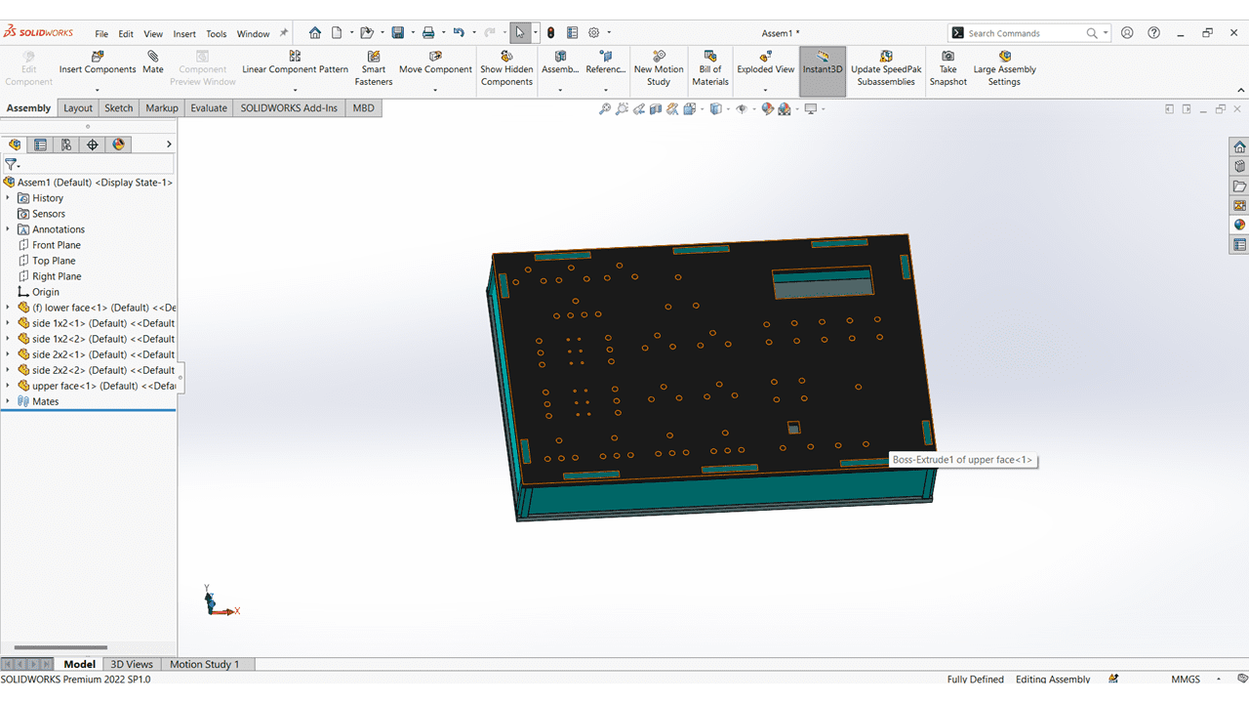Viewport: 1249px width, 703px height.
Task: Expand the Mates folder node
Action: pos(8,401)
